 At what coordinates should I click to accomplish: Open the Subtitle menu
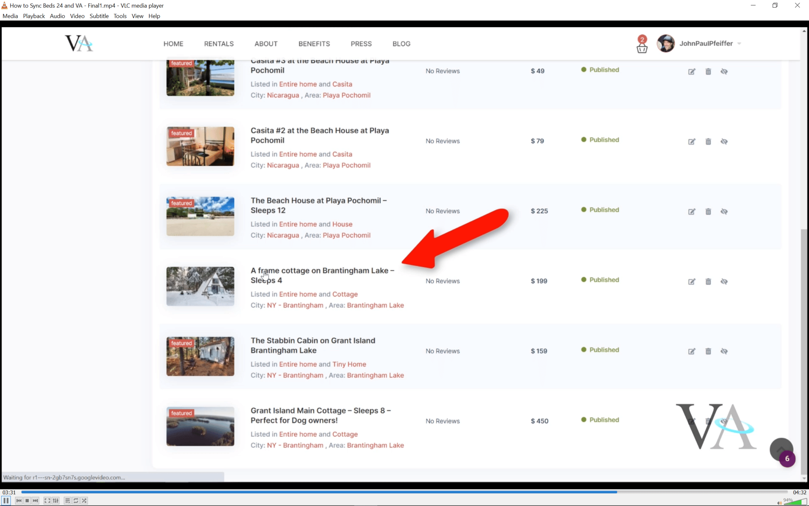tap(99, 16)
